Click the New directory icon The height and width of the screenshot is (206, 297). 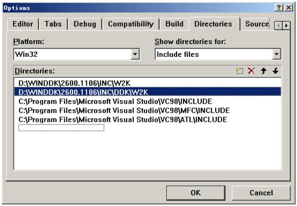[240, 71]
